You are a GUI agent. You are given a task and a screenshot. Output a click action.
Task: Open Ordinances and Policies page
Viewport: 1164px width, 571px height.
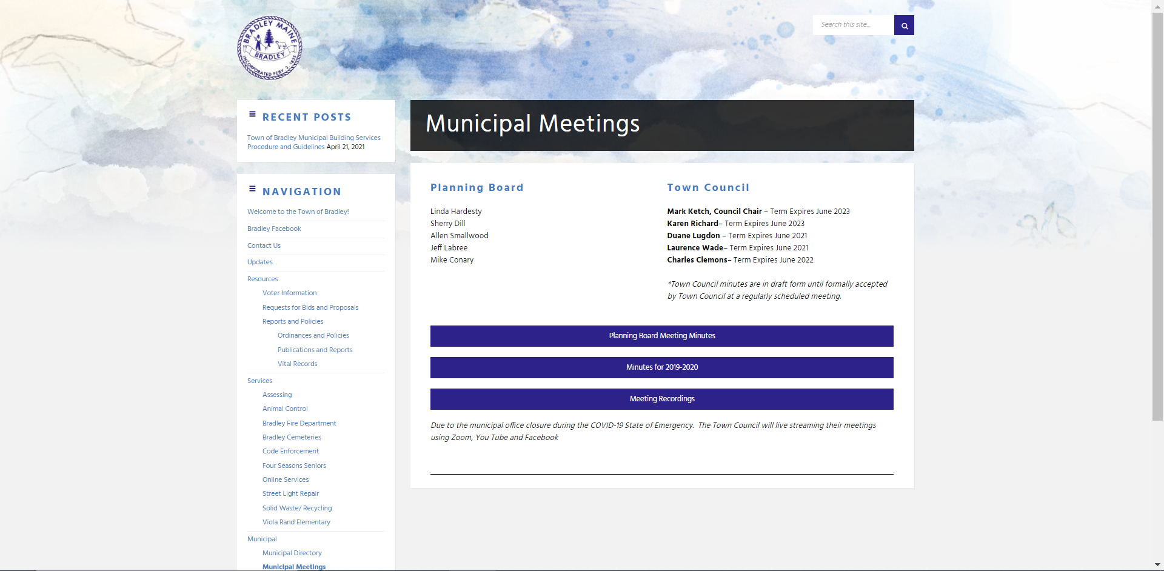pos(313,335)
